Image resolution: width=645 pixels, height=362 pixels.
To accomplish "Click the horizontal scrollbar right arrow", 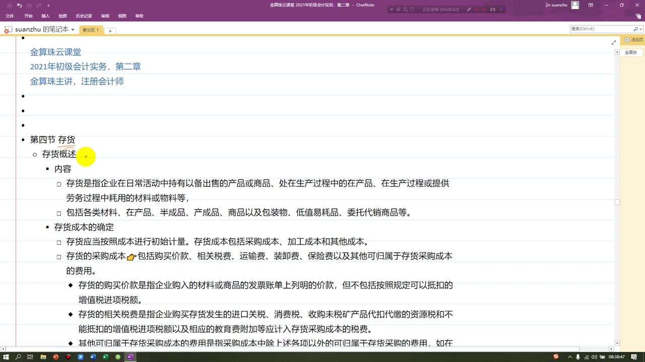I will click(x=611, y=349).
